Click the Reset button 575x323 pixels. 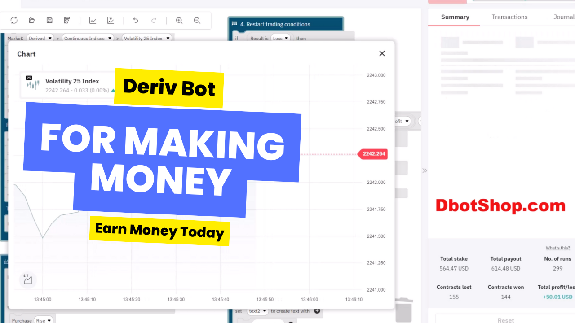tap(505, 320)
